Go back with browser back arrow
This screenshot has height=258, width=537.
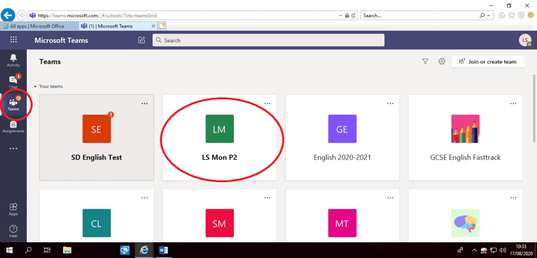tap(8, 15)
